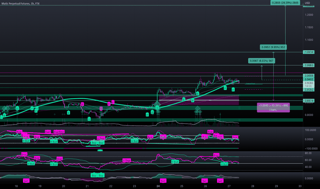This screenshot has width=320, height=189.
Task: Select the 0.0952 (9.95%) measurement label
Action: pyautogui.click(x=273, y=47)
